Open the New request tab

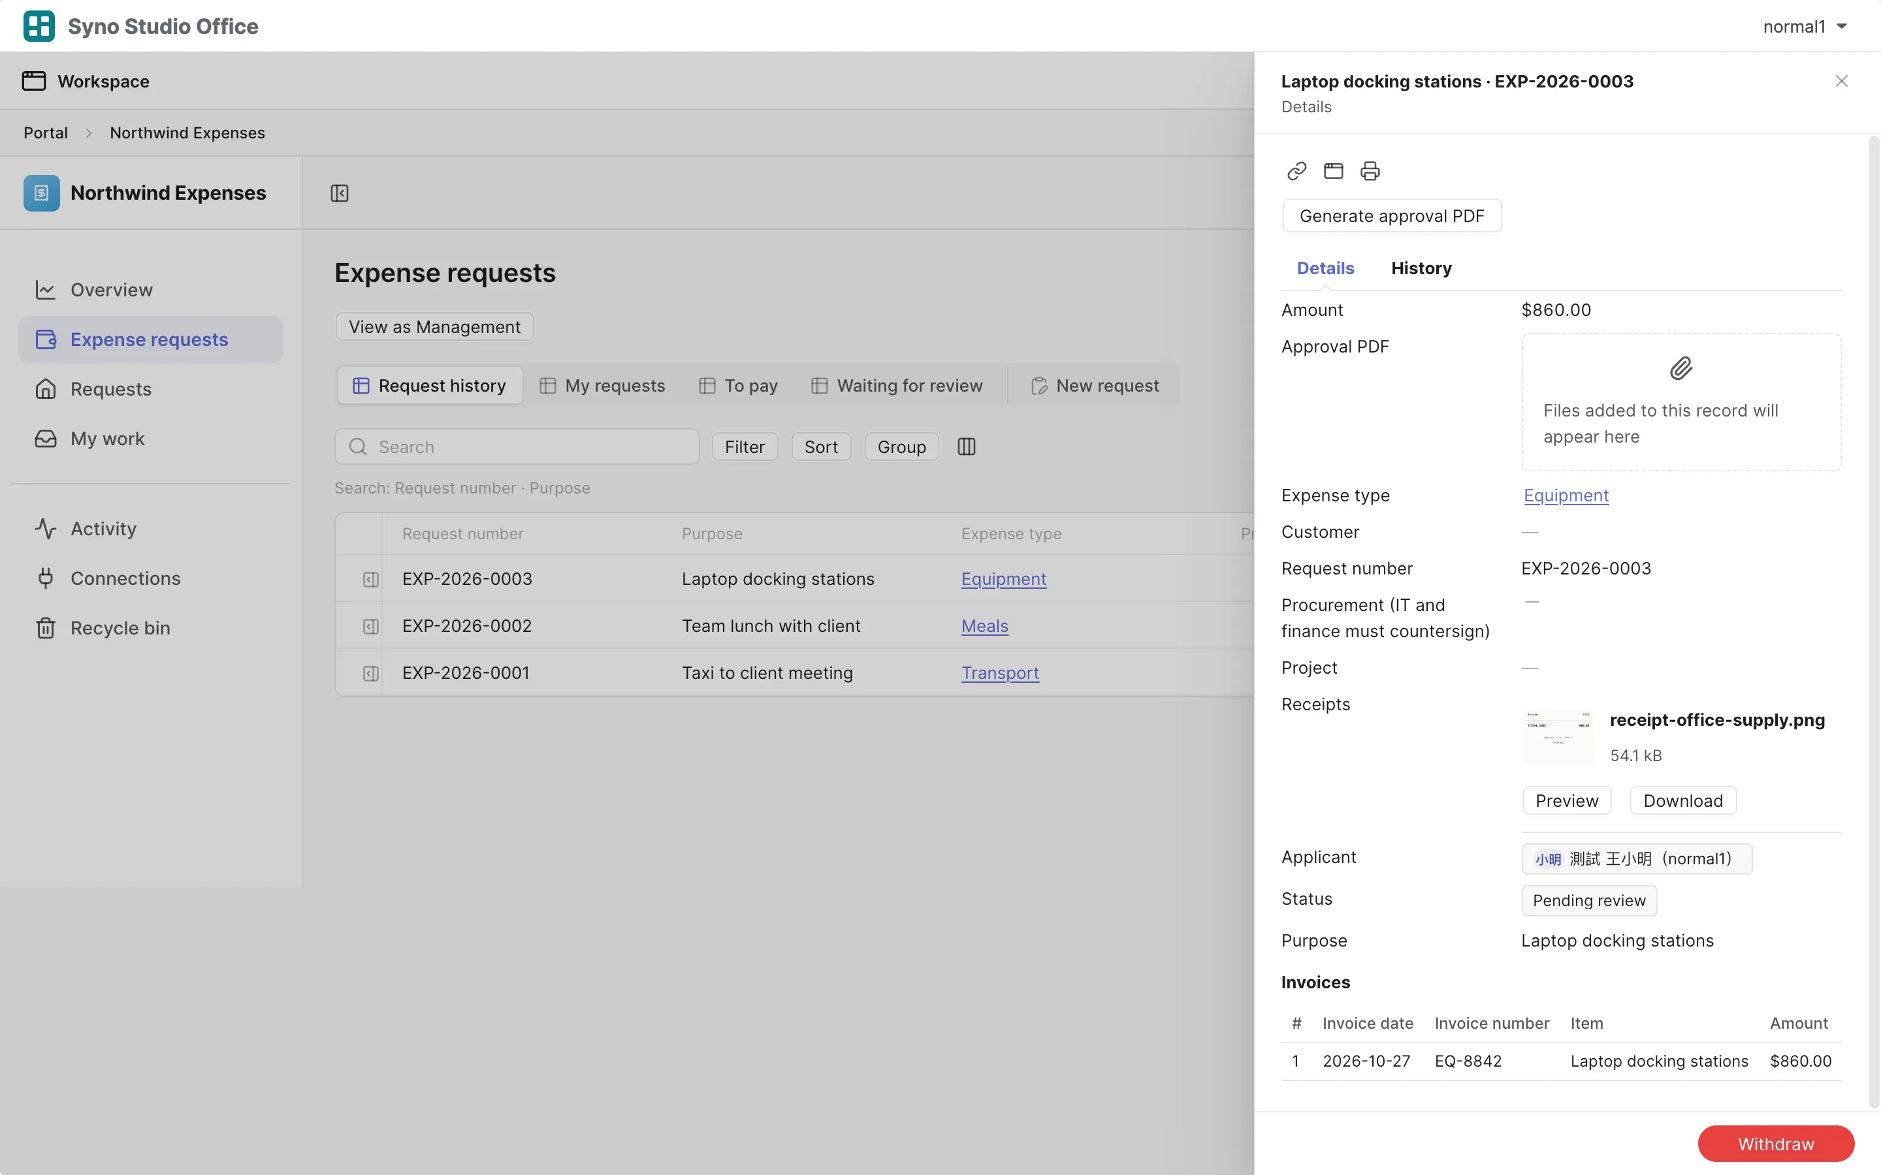click(x=1095, y=385)
